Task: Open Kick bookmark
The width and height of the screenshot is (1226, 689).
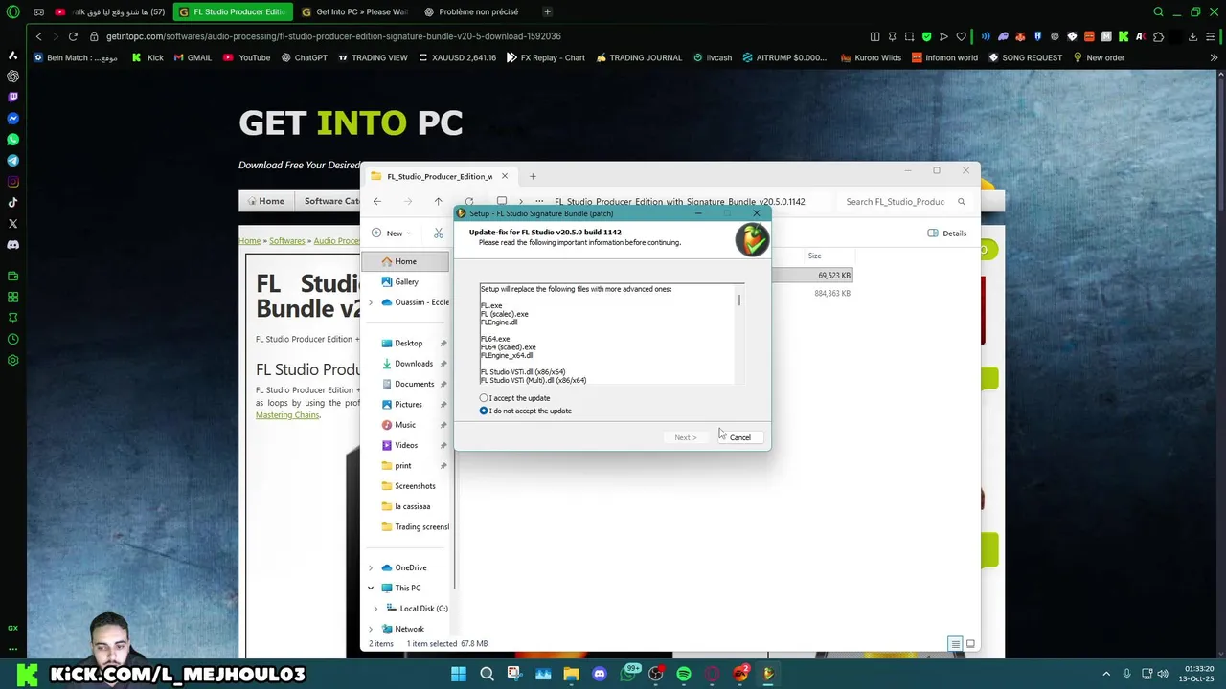Action: pyautogui.click(x=148, y=57)
